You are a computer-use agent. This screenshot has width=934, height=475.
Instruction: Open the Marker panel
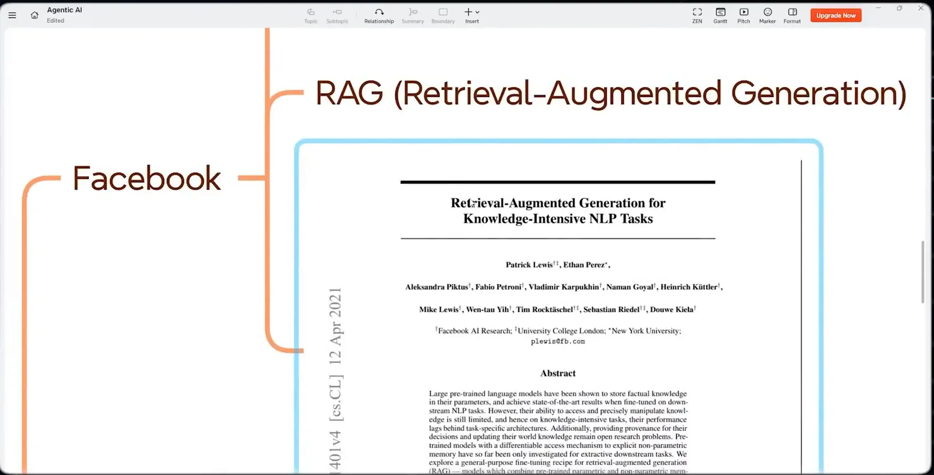coord(767,16)
